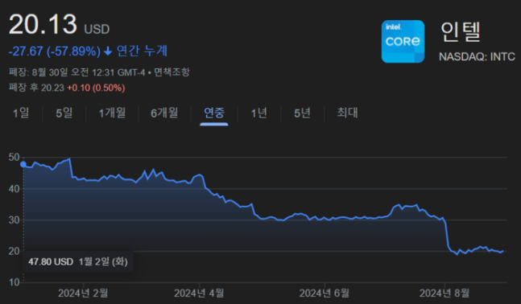Open the 1년 range tab
The height and width of the screenshot is (304, 521).
point(258,113)
